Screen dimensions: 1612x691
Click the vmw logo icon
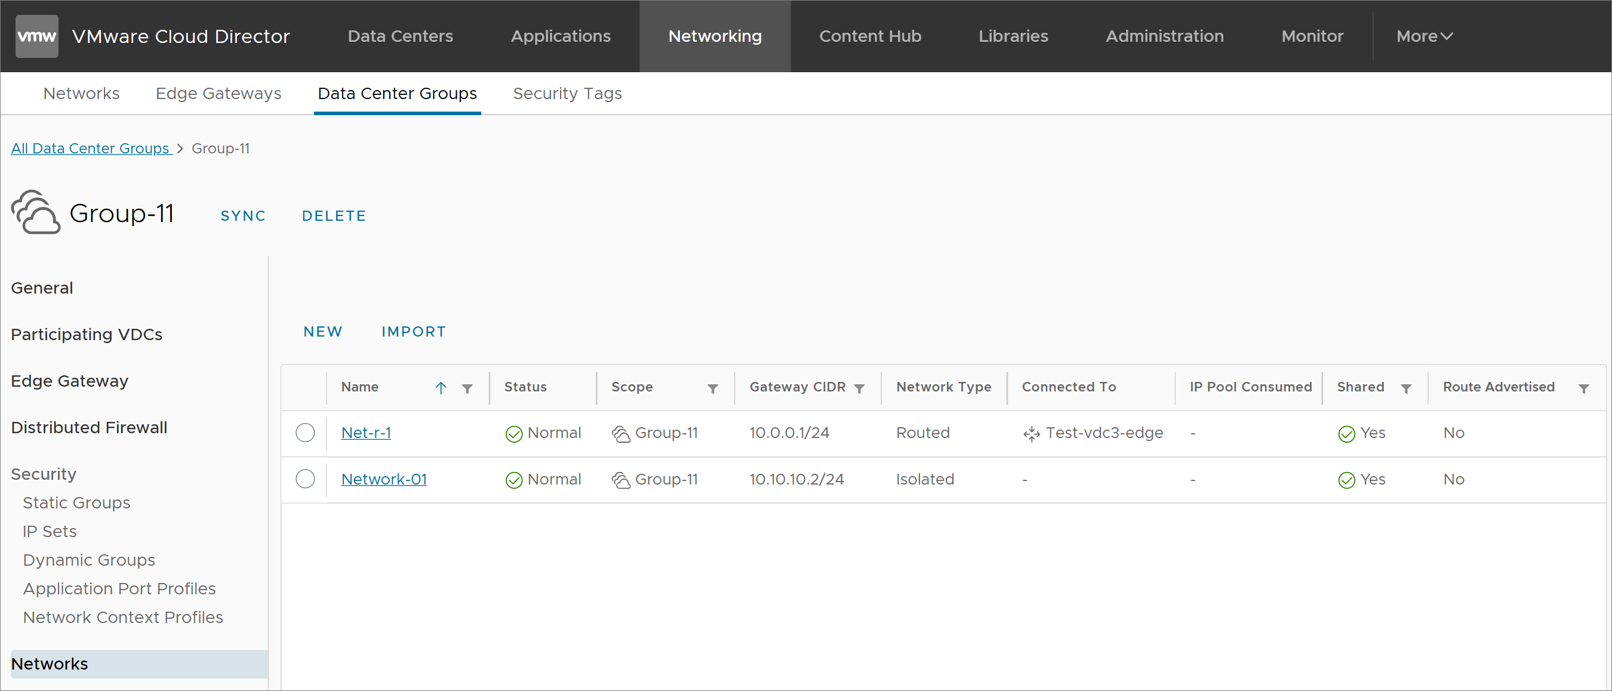tap(37, 36)
